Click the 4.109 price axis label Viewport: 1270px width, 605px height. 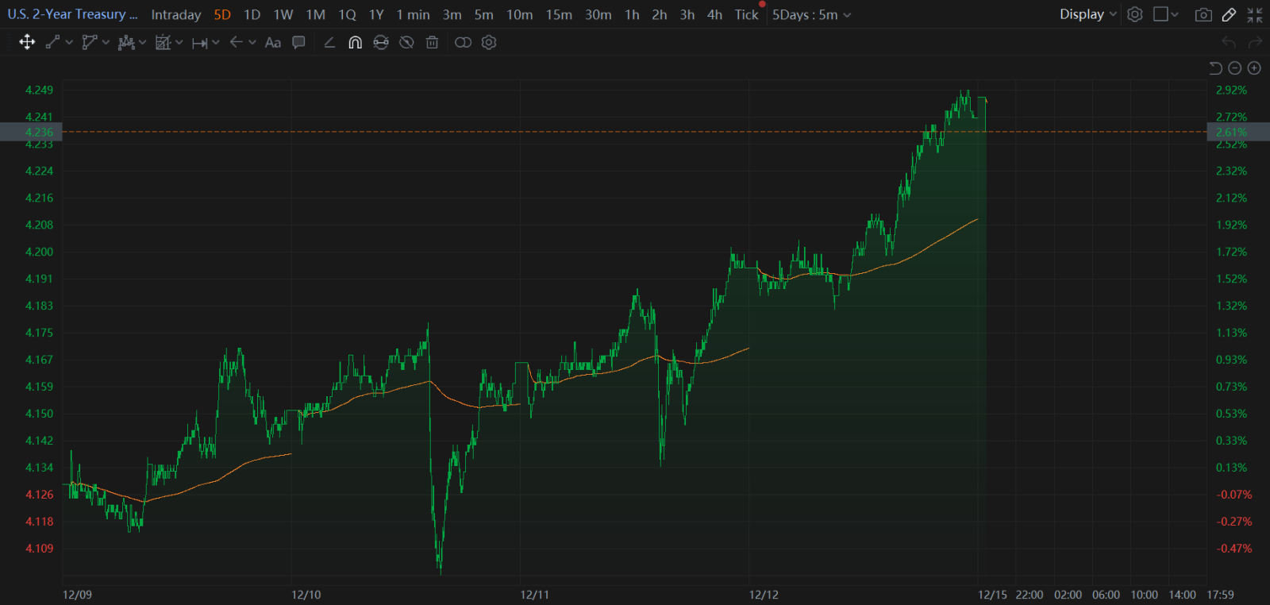[40, 549]
